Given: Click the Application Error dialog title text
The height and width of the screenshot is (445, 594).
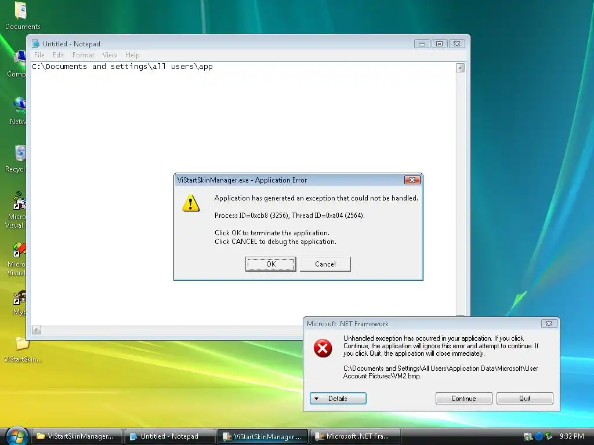Looking at the screenshot, I should click(x=242, y=180).
